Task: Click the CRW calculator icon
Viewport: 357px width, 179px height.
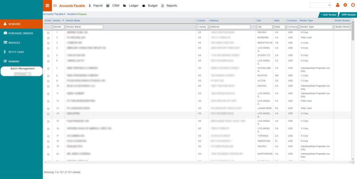Action: click(108, 6)
